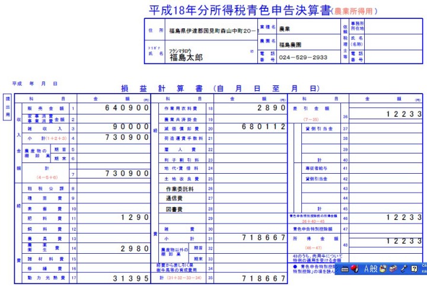Screen dimensions: 427x287
Task: Click the 農業共済掛金 label
Action: click(181, 119)
